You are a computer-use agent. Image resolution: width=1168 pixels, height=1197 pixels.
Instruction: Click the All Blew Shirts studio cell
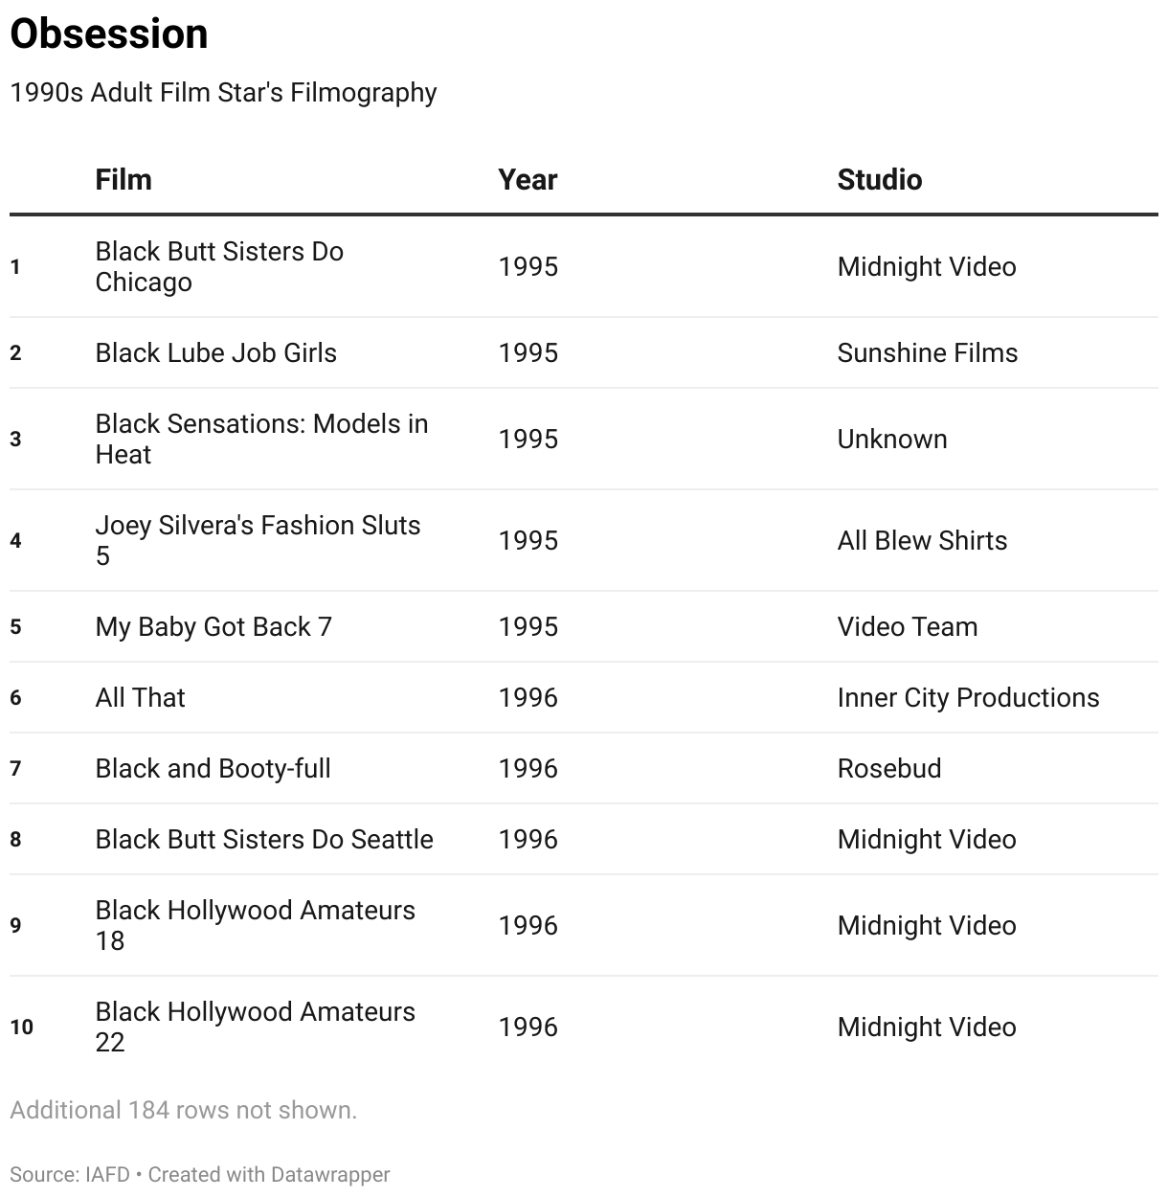[922, 540]
